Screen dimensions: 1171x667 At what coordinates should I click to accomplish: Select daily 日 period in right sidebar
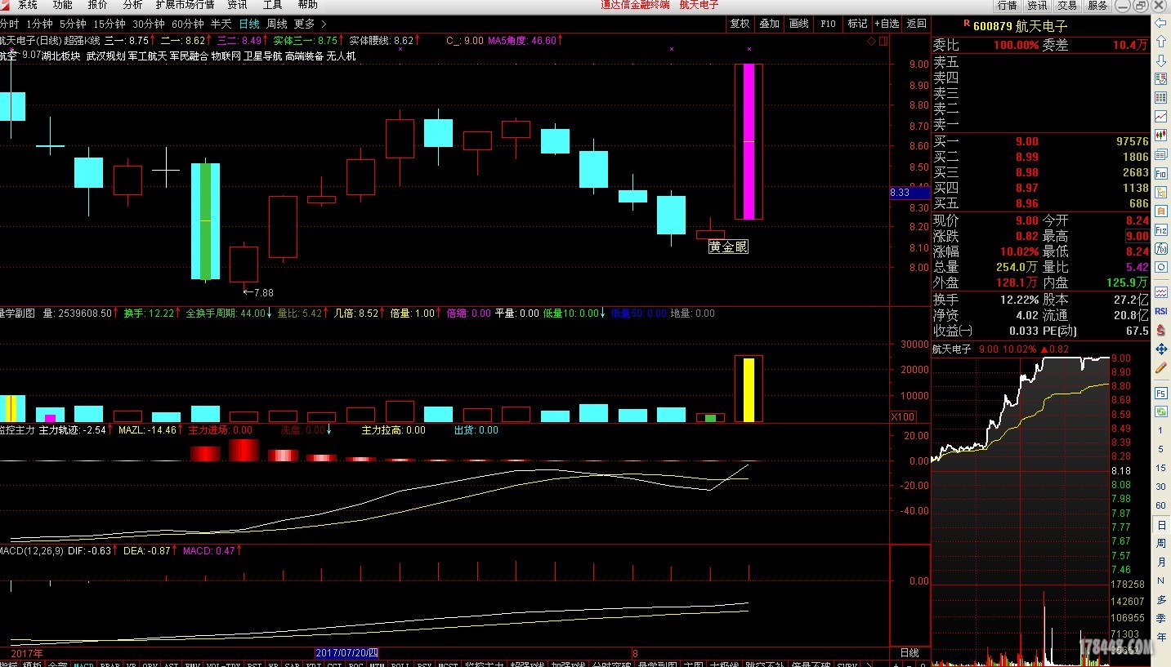(1161, 524)
